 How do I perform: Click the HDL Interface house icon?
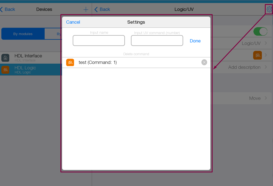[x=5, y=58]
